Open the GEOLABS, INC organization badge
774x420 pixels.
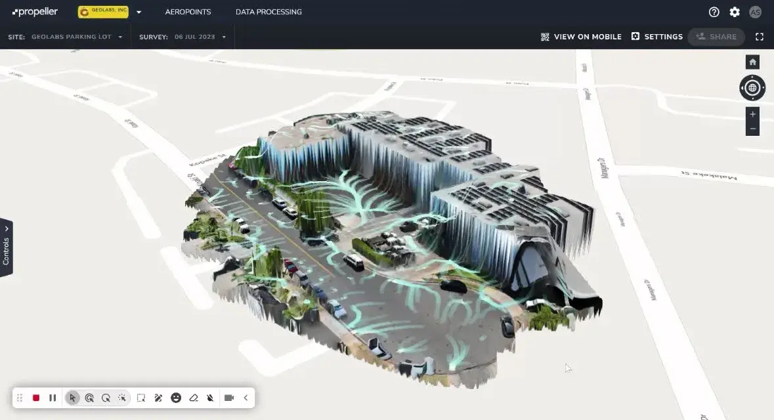103,12
